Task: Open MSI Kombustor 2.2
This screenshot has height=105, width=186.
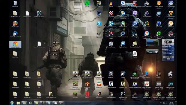Action: (123, 34)
